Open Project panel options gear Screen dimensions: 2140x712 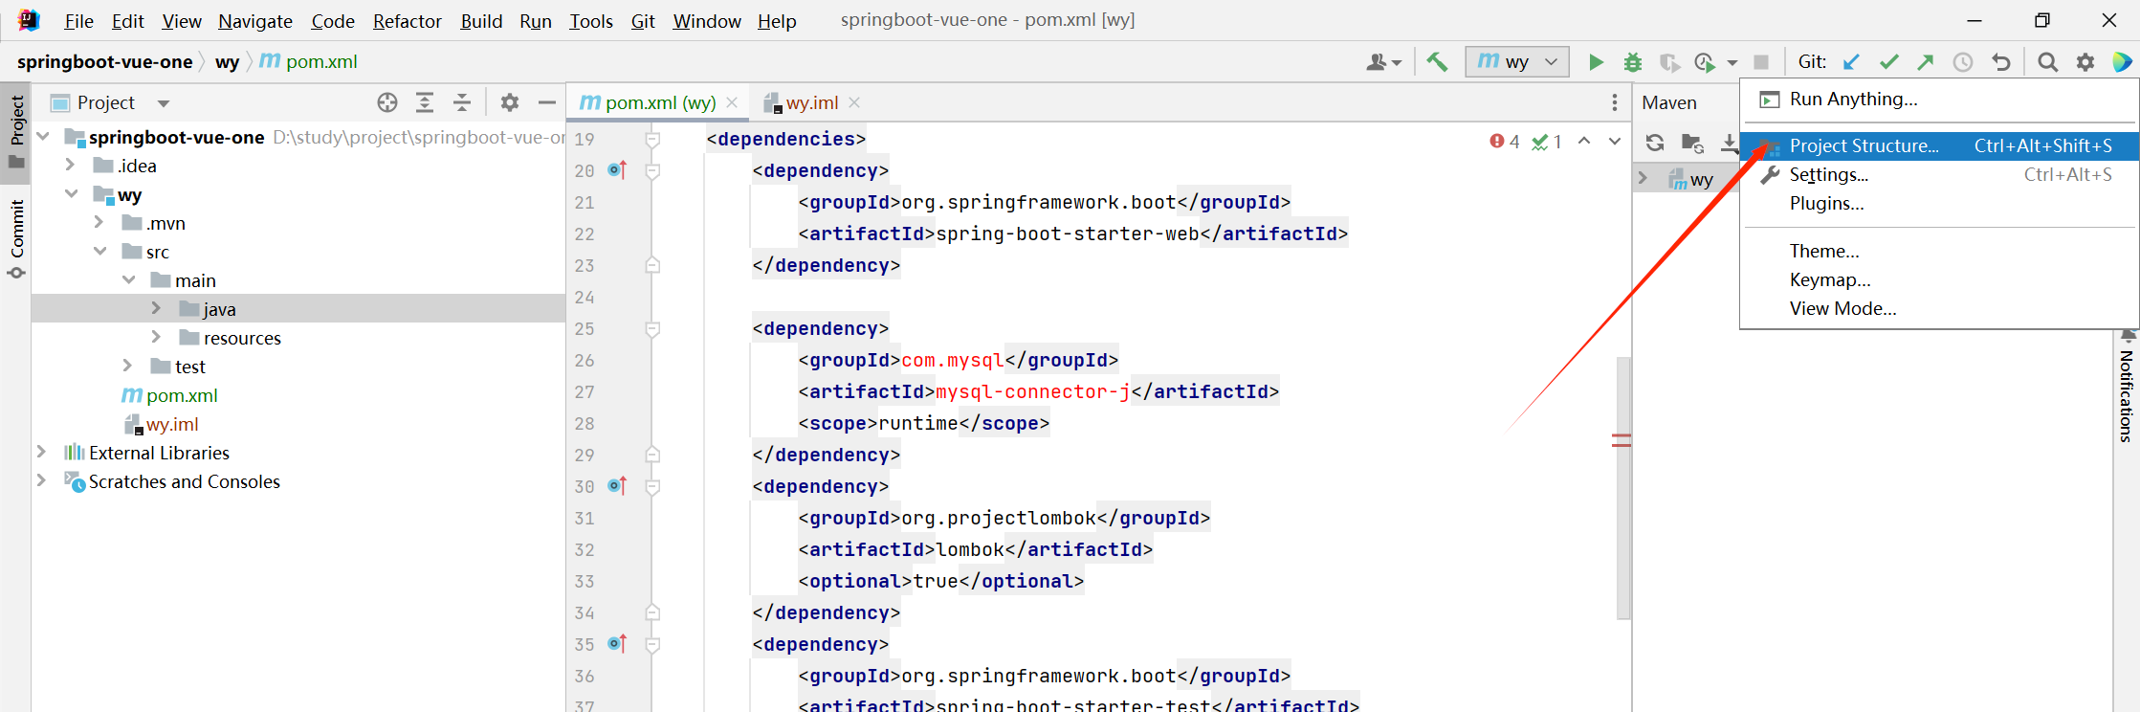(x=510, y=102)
